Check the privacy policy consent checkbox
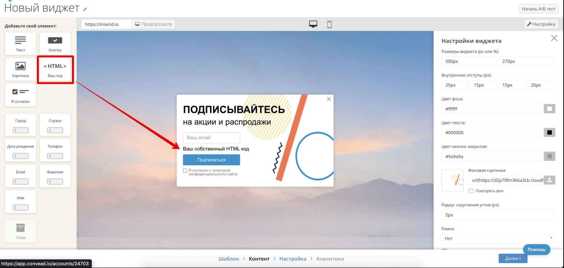The width and height of the screenshot is (564, 268). click(185, 170)
